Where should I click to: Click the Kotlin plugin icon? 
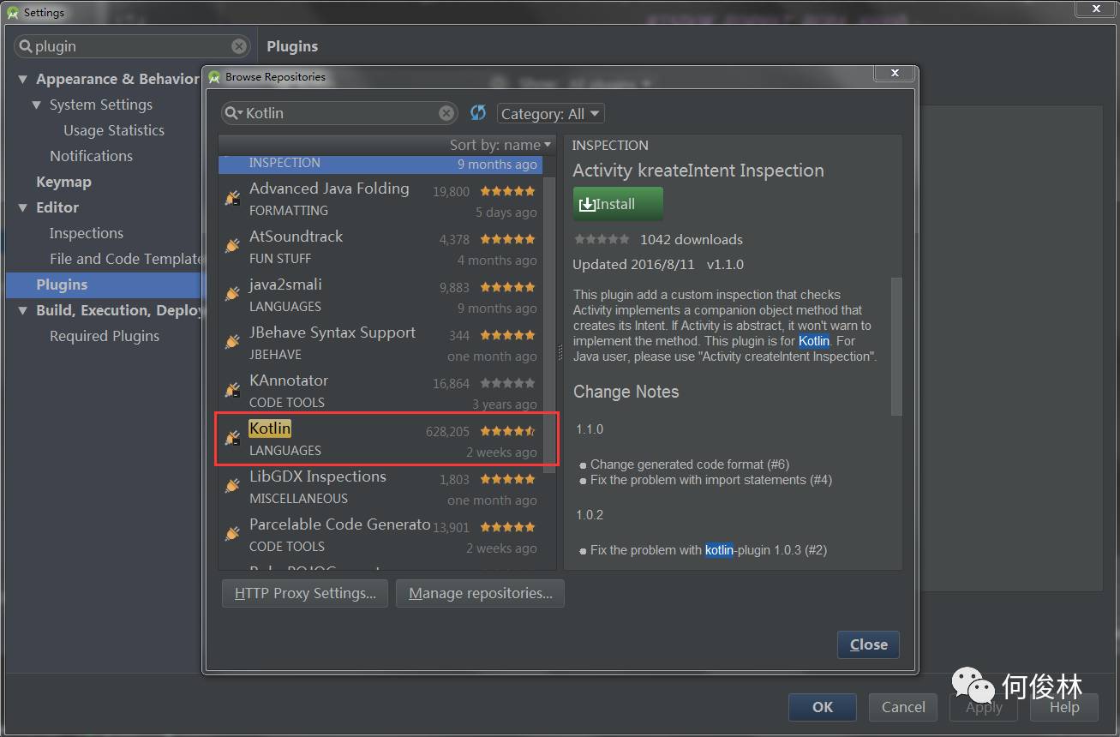[x=231, y=438]
